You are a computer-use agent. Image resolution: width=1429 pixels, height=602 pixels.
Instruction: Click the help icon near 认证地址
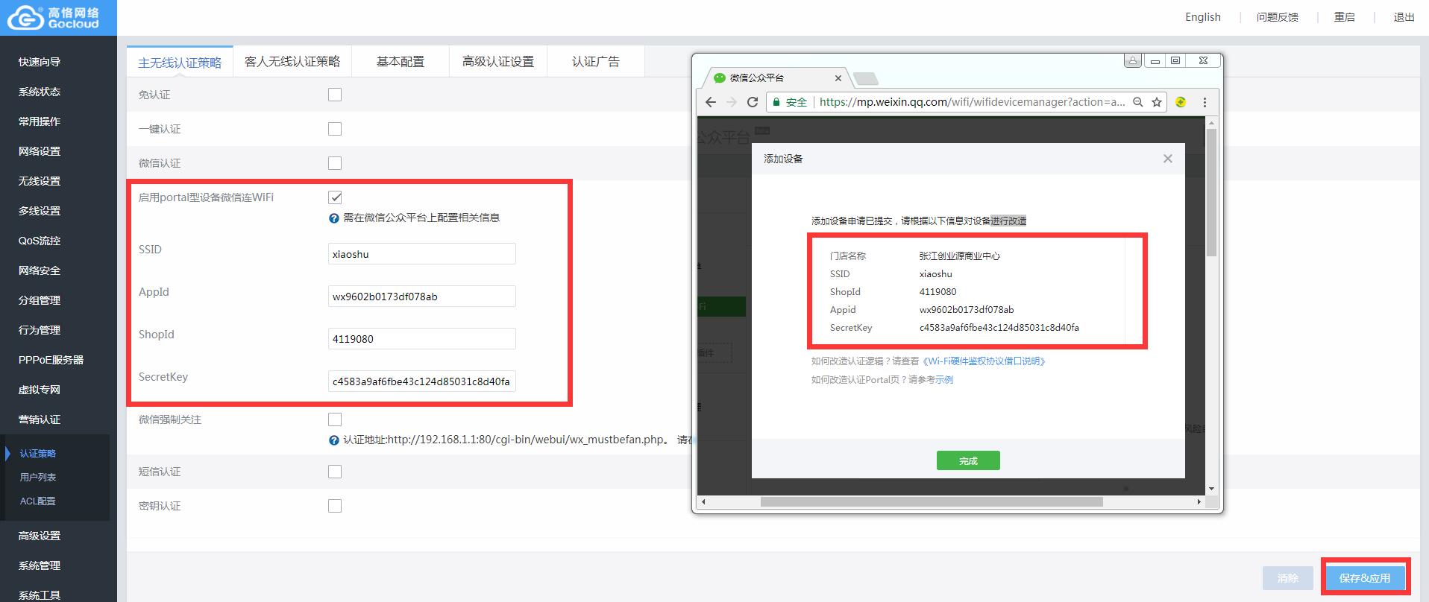[x=334, y=440]
